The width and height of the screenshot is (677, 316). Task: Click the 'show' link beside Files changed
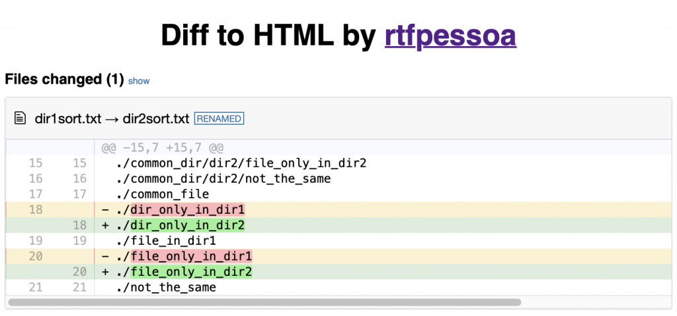point(139,80)
